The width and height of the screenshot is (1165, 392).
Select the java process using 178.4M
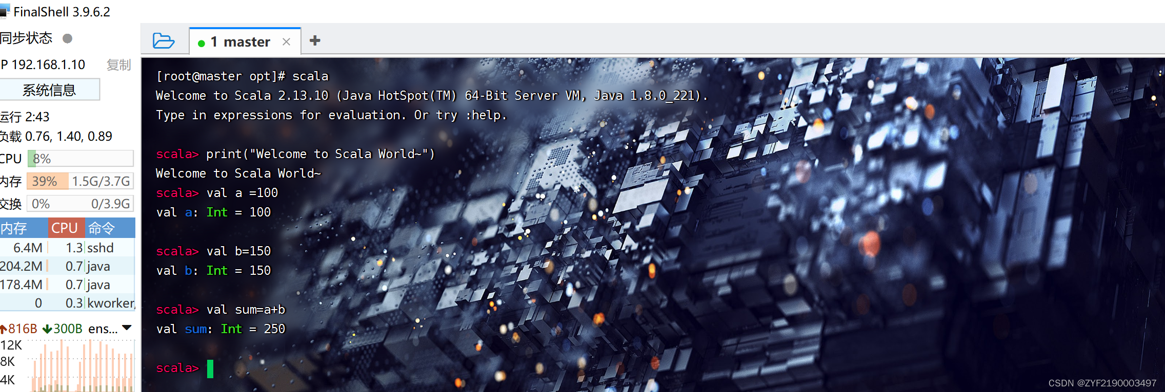(67, 285)
